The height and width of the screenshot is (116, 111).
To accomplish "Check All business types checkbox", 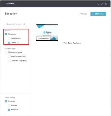I will tap(6, 52).
